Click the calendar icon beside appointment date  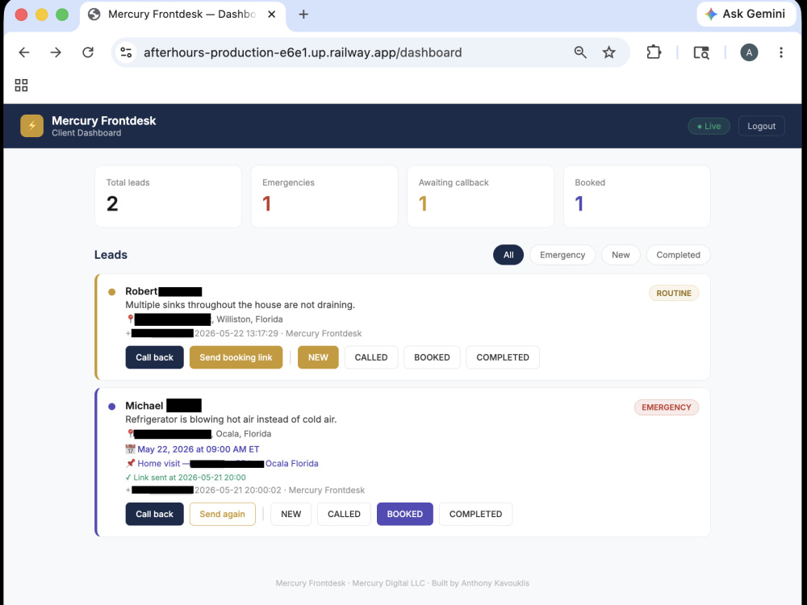[x=131, y=449]
